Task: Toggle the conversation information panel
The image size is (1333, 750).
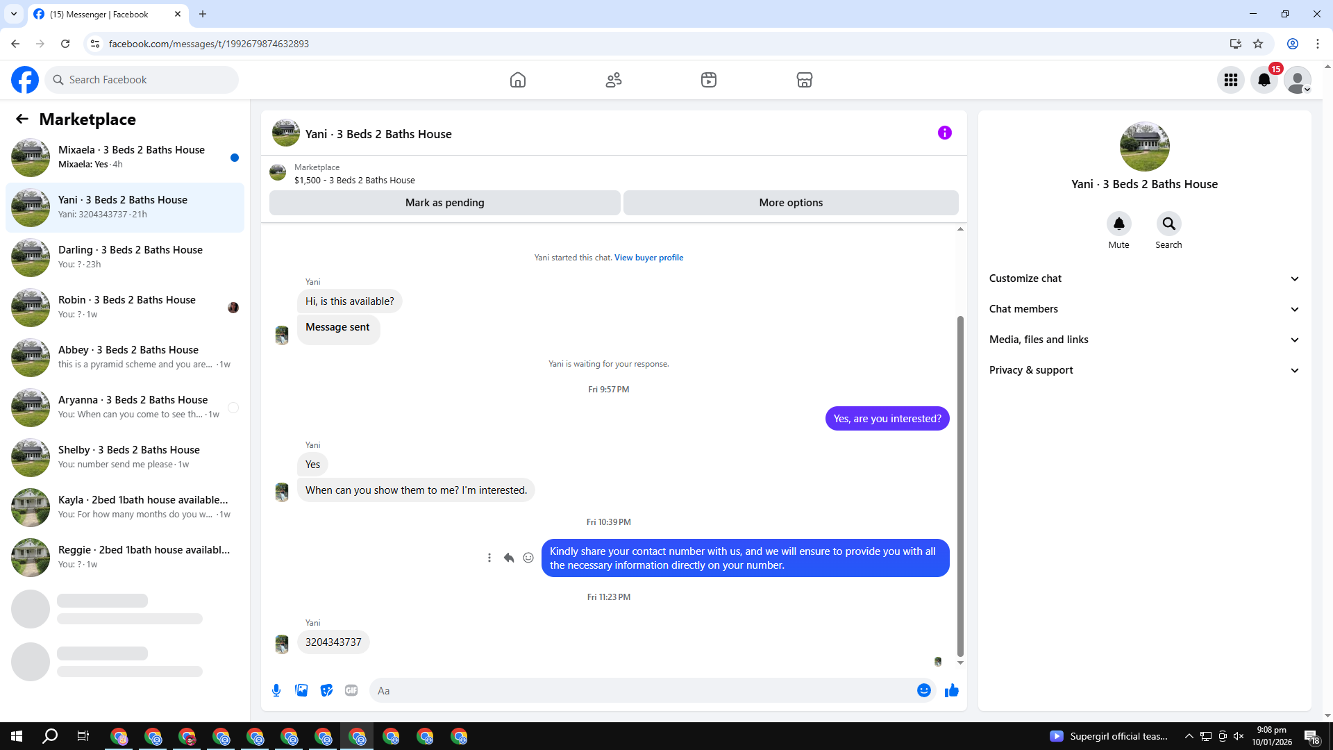Action: tap(944, 133)
